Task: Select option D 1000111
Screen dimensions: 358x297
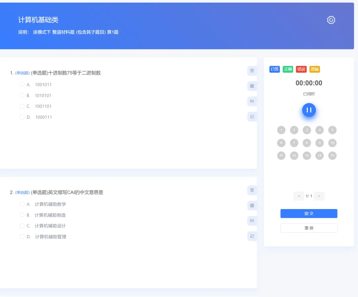Action: coord(36,117)
